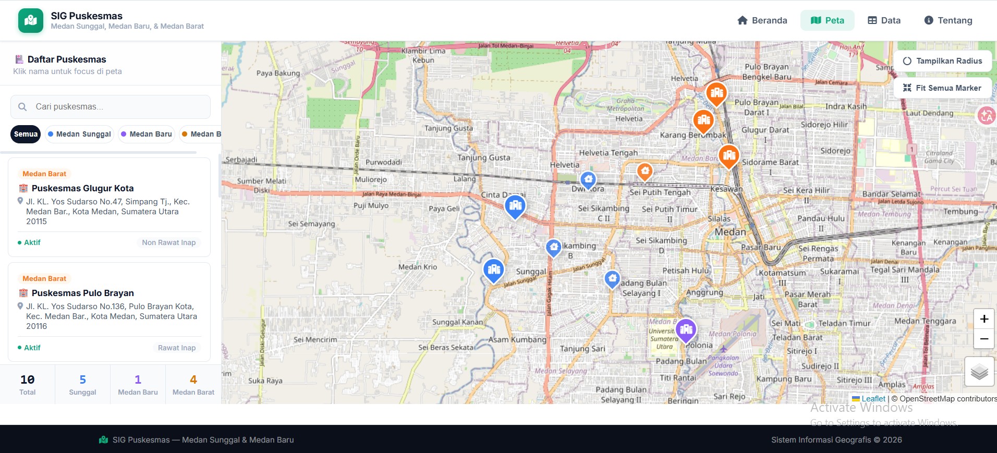Click Fit Semua Marker button

(x=943, y=88)
